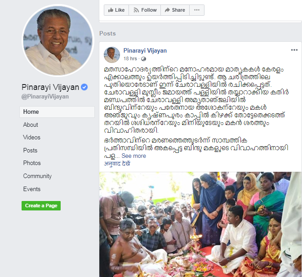Like the Pinarayi Vijayan page
This screenshot has height=277, width=302.
tap(116, 10)
